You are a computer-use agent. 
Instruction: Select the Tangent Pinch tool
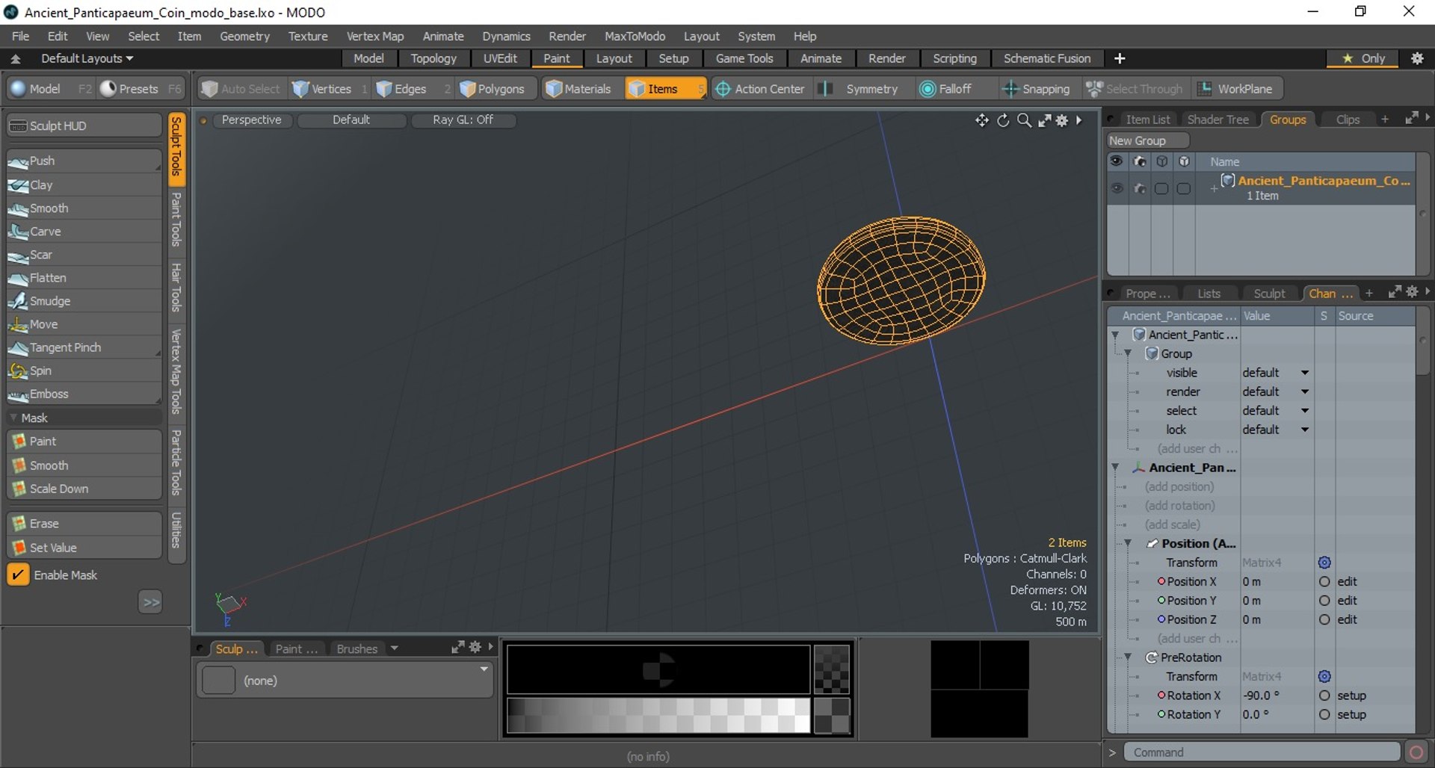(x=84, y=347)
